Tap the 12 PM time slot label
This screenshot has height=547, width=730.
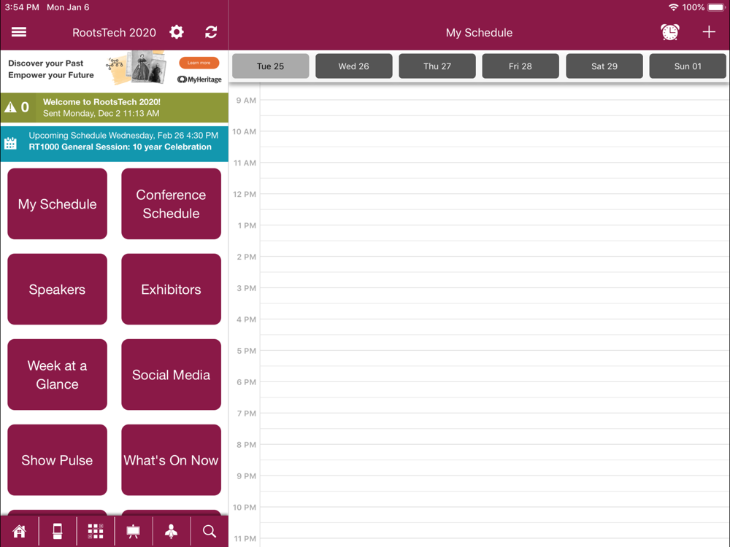[245, 195]
